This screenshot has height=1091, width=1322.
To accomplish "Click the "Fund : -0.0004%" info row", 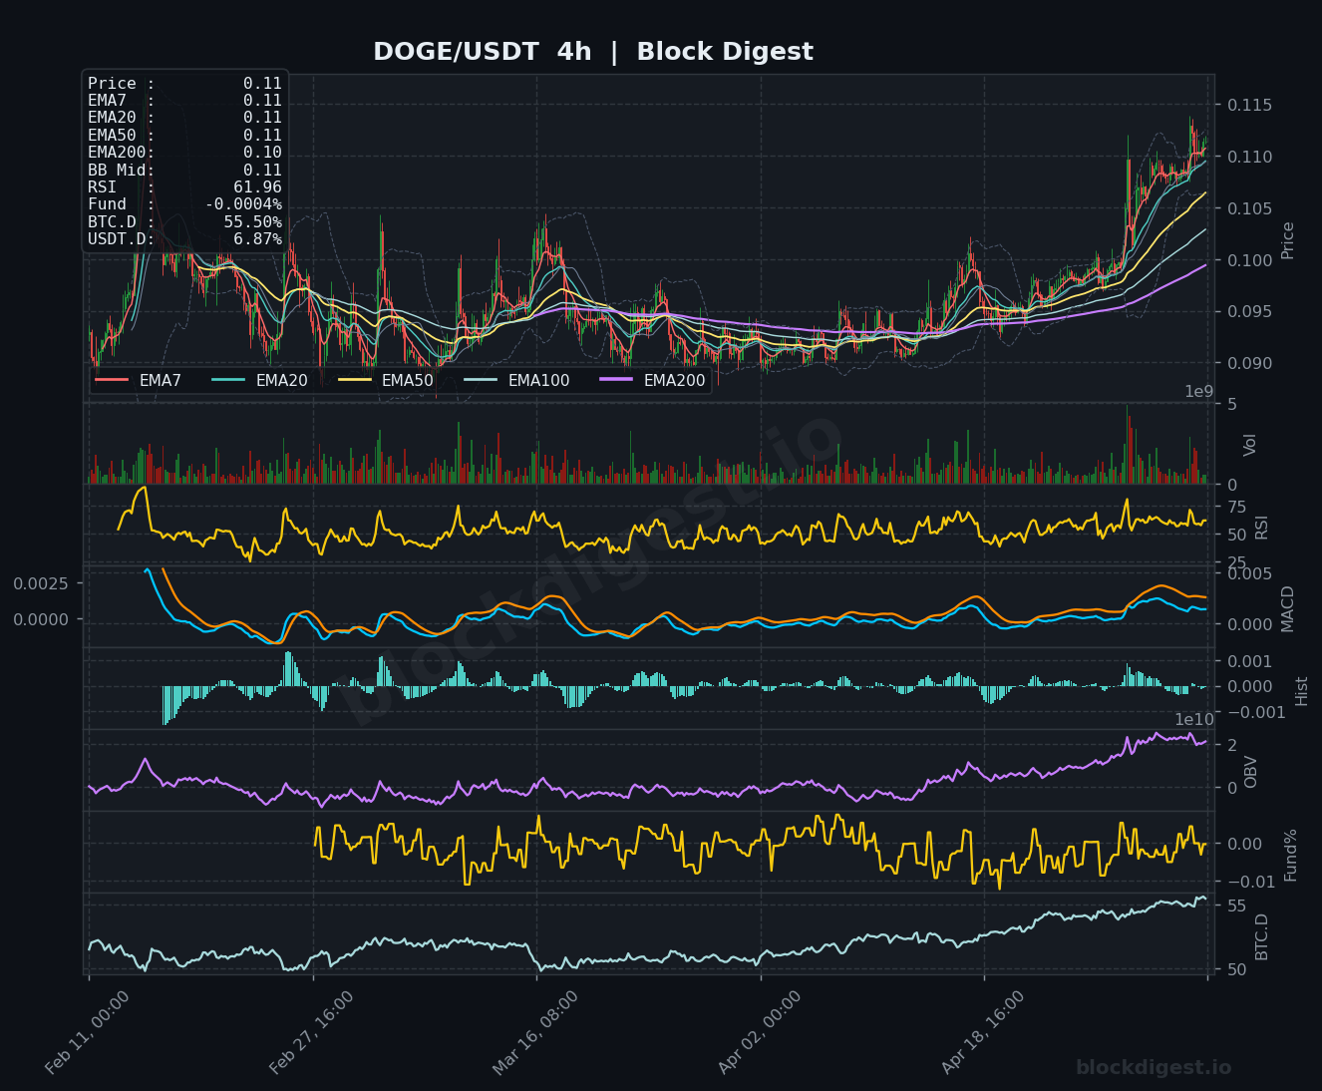I will pyautogui.click(x=184, y=204).
